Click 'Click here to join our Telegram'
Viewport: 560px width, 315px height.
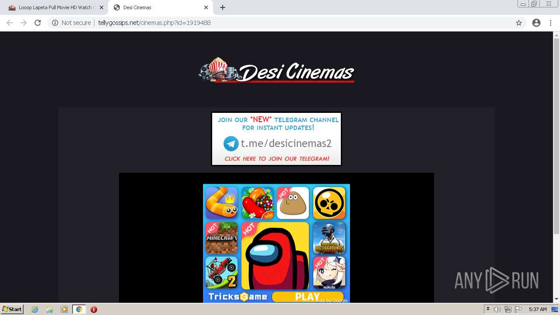coord(276,159)
